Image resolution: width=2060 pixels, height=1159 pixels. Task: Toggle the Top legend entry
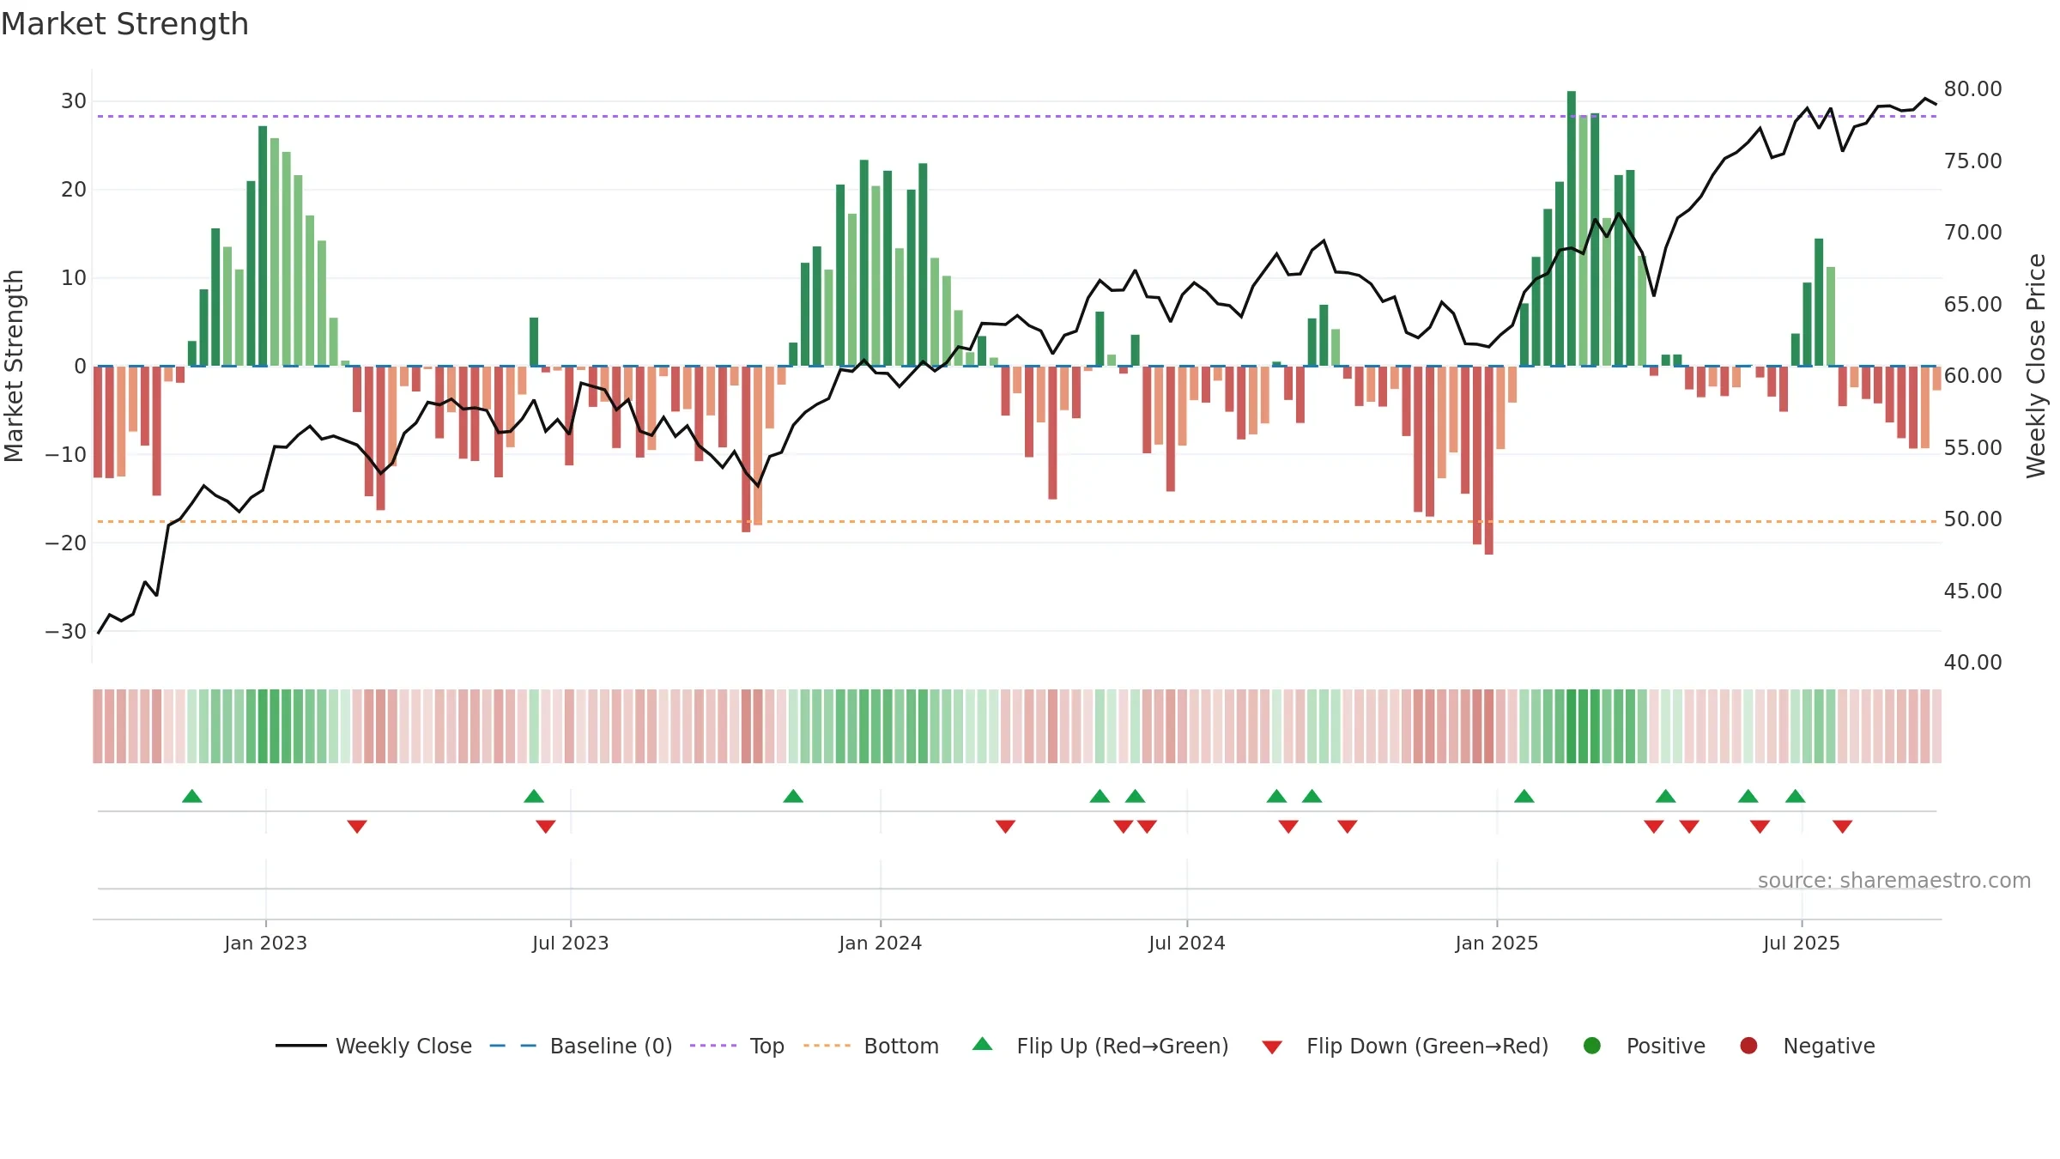pyautogui.click(x=737, y=1046)
